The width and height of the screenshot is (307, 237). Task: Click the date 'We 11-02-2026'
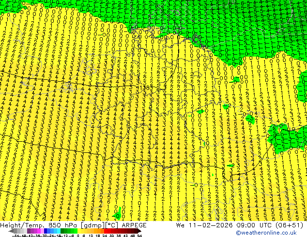point(205,225)
